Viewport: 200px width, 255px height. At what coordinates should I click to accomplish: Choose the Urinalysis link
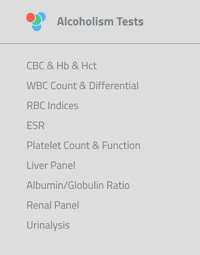[x=48, y=226]
